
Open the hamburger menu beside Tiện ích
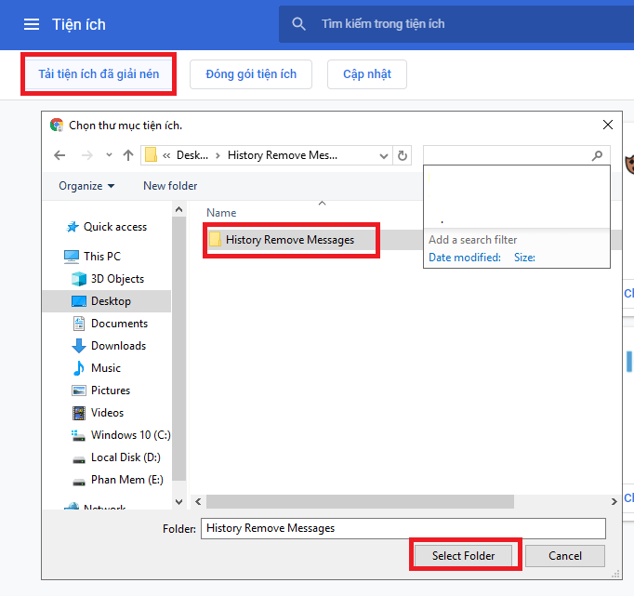coord(31,24)
